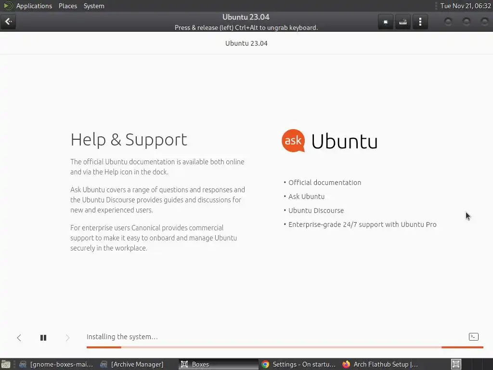Click the last round window control button
493x370 pixels.
tap(484, 22)
